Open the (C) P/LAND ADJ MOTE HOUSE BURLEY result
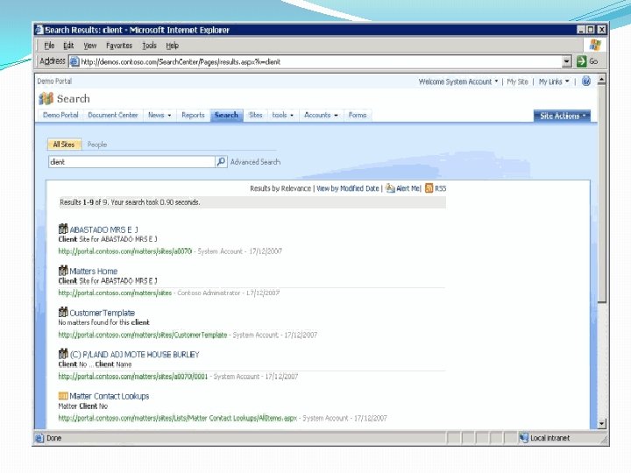This screenshot has height=473, width=631. 134,355
